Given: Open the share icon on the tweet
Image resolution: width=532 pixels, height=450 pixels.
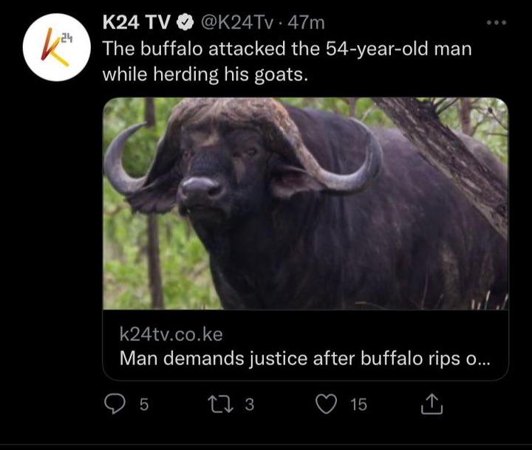Looking at the screenshot, I should tap(432, 404).
